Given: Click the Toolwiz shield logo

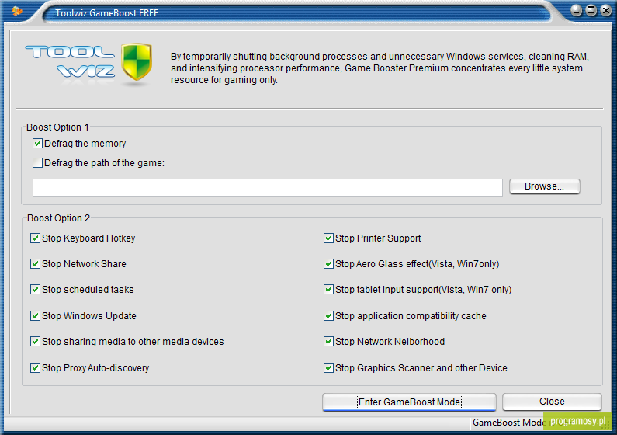Looking at the screenshot, I should pyautogui.click(x=136, y=62).
